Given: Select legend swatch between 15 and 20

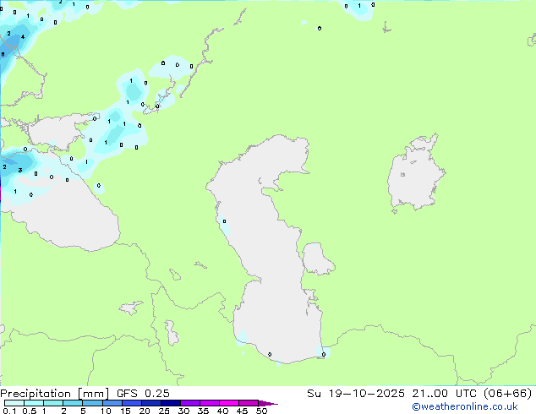Looking at the screenshot, I should click(x=132, y=403).
